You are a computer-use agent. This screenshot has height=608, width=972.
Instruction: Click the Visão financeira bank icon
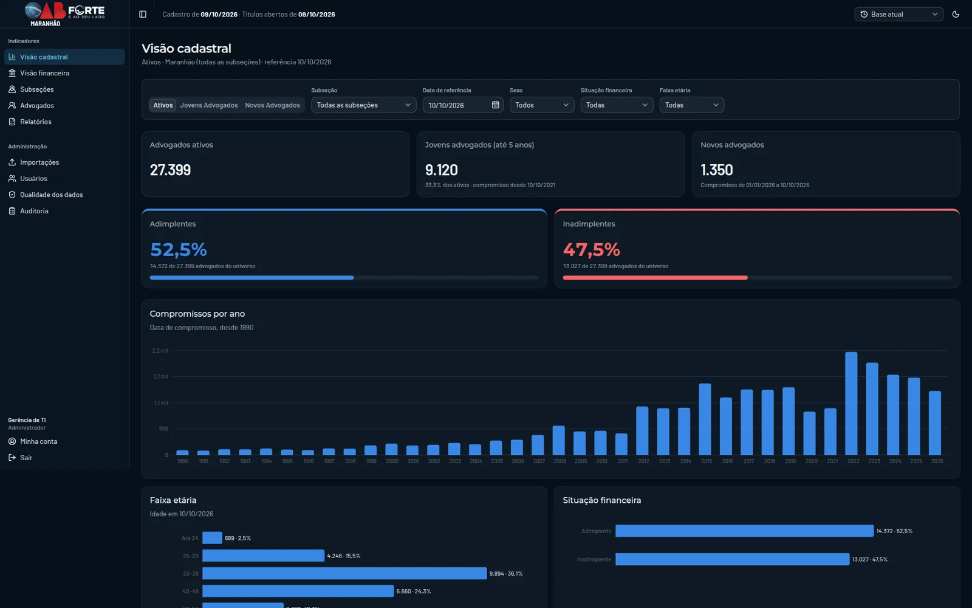pyautogui.click(x=12, y=73)
